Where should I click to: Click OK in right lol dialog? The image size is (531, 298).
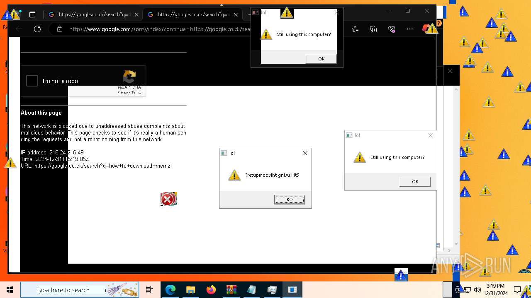(415, 182)
